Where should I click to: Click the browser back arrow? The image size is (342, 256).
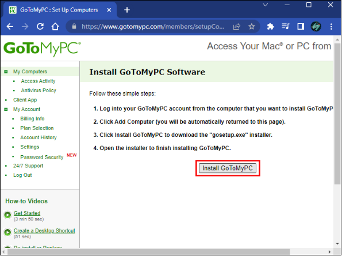(10, 26)
